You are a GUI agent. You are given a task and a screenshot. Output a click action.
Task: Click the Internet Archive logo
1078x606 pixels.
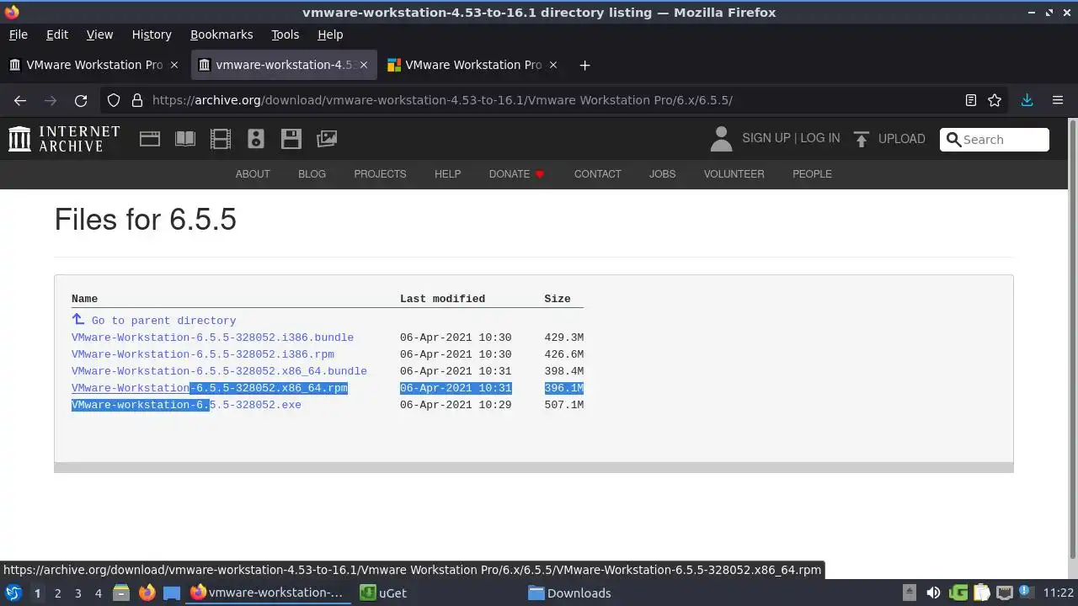tap(64, 139)
